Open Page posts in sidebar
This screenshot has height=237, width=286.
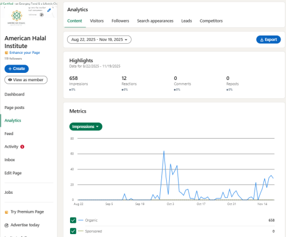coord(14,108)
